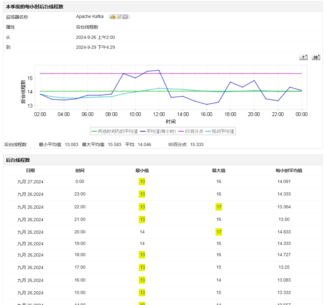Toggle the 平均值(每小时) legend entry

click(x=159, y=131)
